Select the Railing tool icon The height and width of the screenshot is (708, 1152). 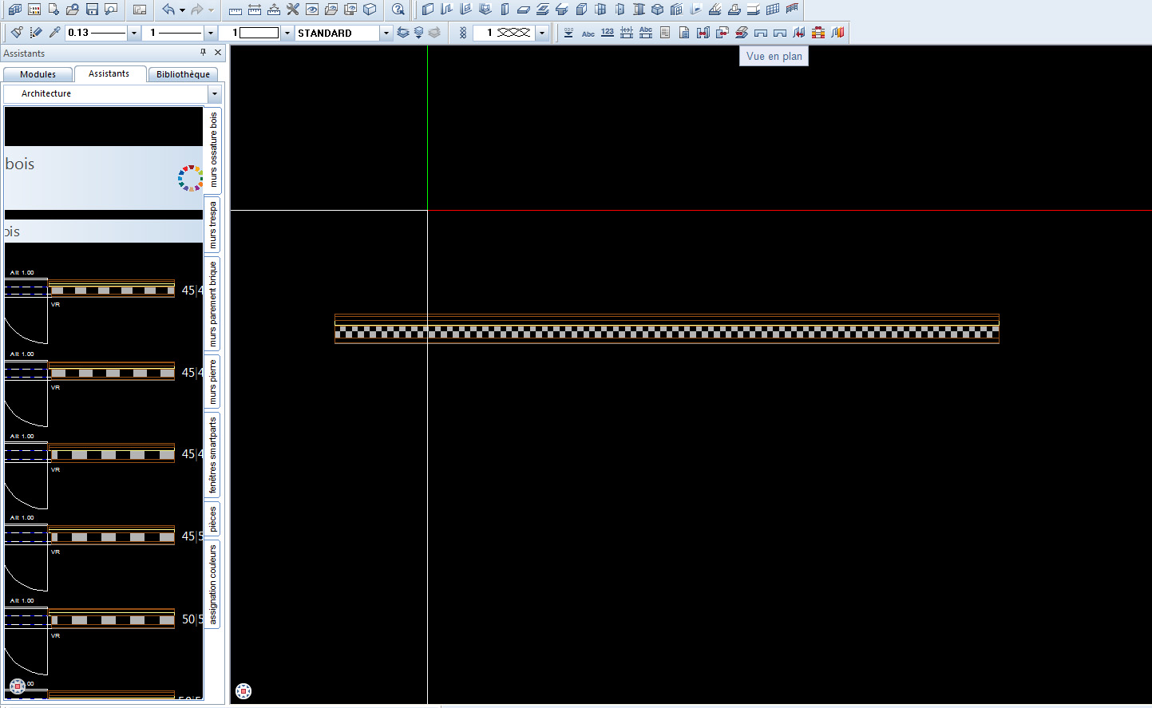[x=792, y=10]
